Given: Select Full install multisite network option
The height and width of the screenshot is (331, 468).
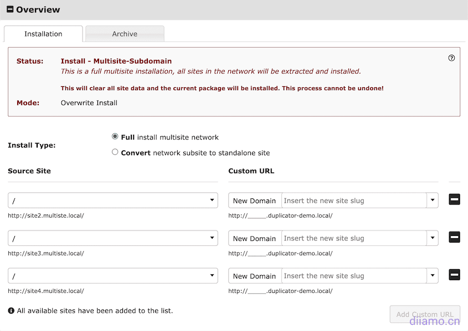Looking at the screenshot, I should (x=115, y=136).
